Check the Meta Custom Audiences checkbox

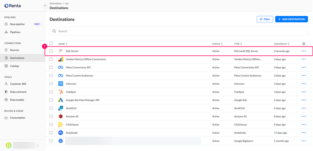point(51,75)
